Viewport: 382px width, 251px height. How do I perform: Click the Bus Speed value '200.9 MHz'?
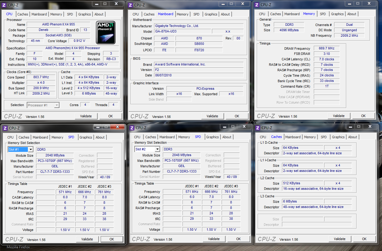coord(41,88)
